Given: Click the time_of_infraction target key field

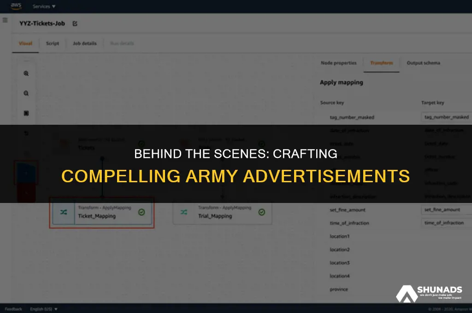Looking at the screenshot, I should click(x=446, y=223).
